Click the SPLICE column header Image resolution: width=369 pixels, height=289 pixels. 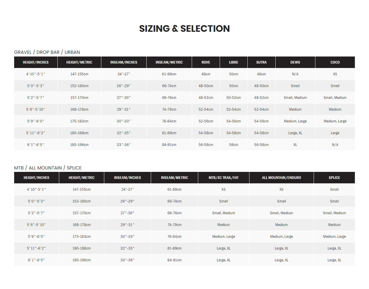(x=334, y=178)
